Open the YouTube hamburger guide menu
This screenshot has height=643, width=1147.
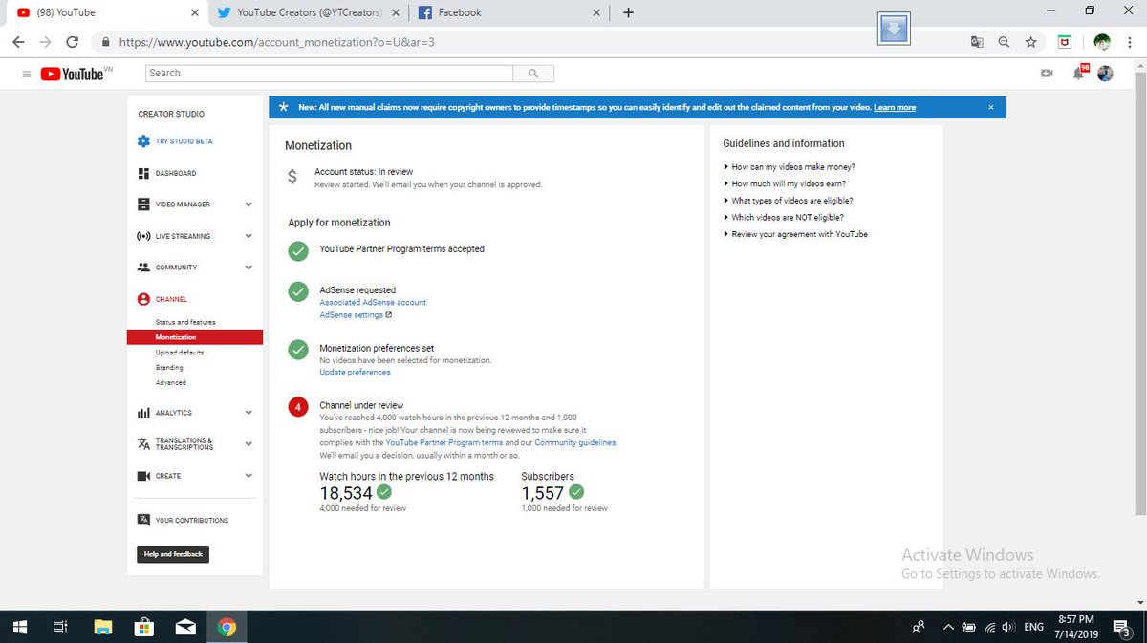25,74
